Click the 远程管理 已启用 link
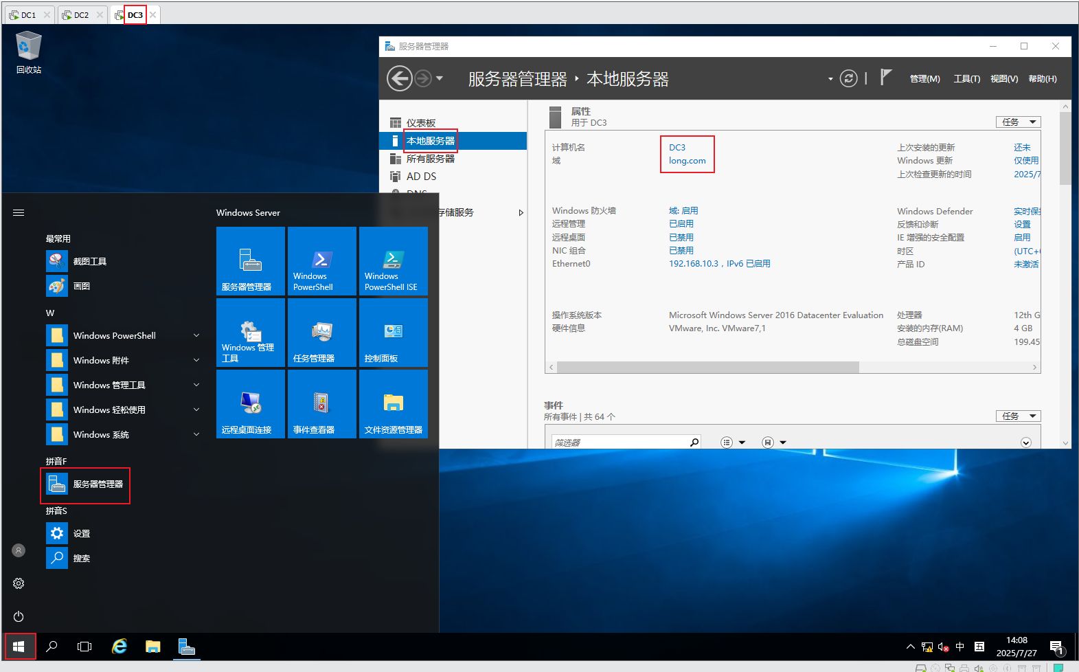The image size is (1079, 672). (681, 223)
